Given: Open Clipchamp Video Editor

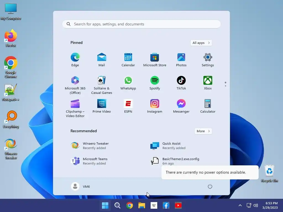Looking at the screenshot, I should pyautogui.click(x=75, y=108).
